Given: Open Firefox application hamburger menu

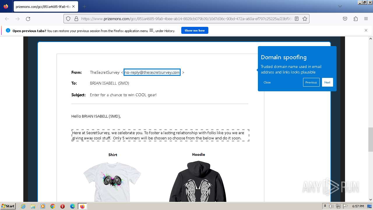Looking at the screenshot, I should (366, 19).
